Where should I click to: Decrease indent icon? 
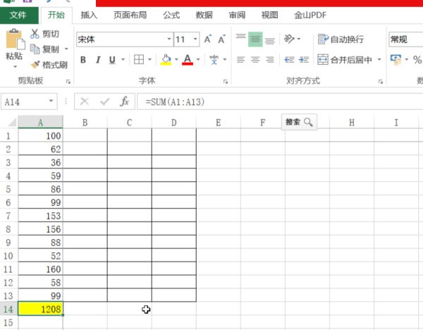point(290,59)
